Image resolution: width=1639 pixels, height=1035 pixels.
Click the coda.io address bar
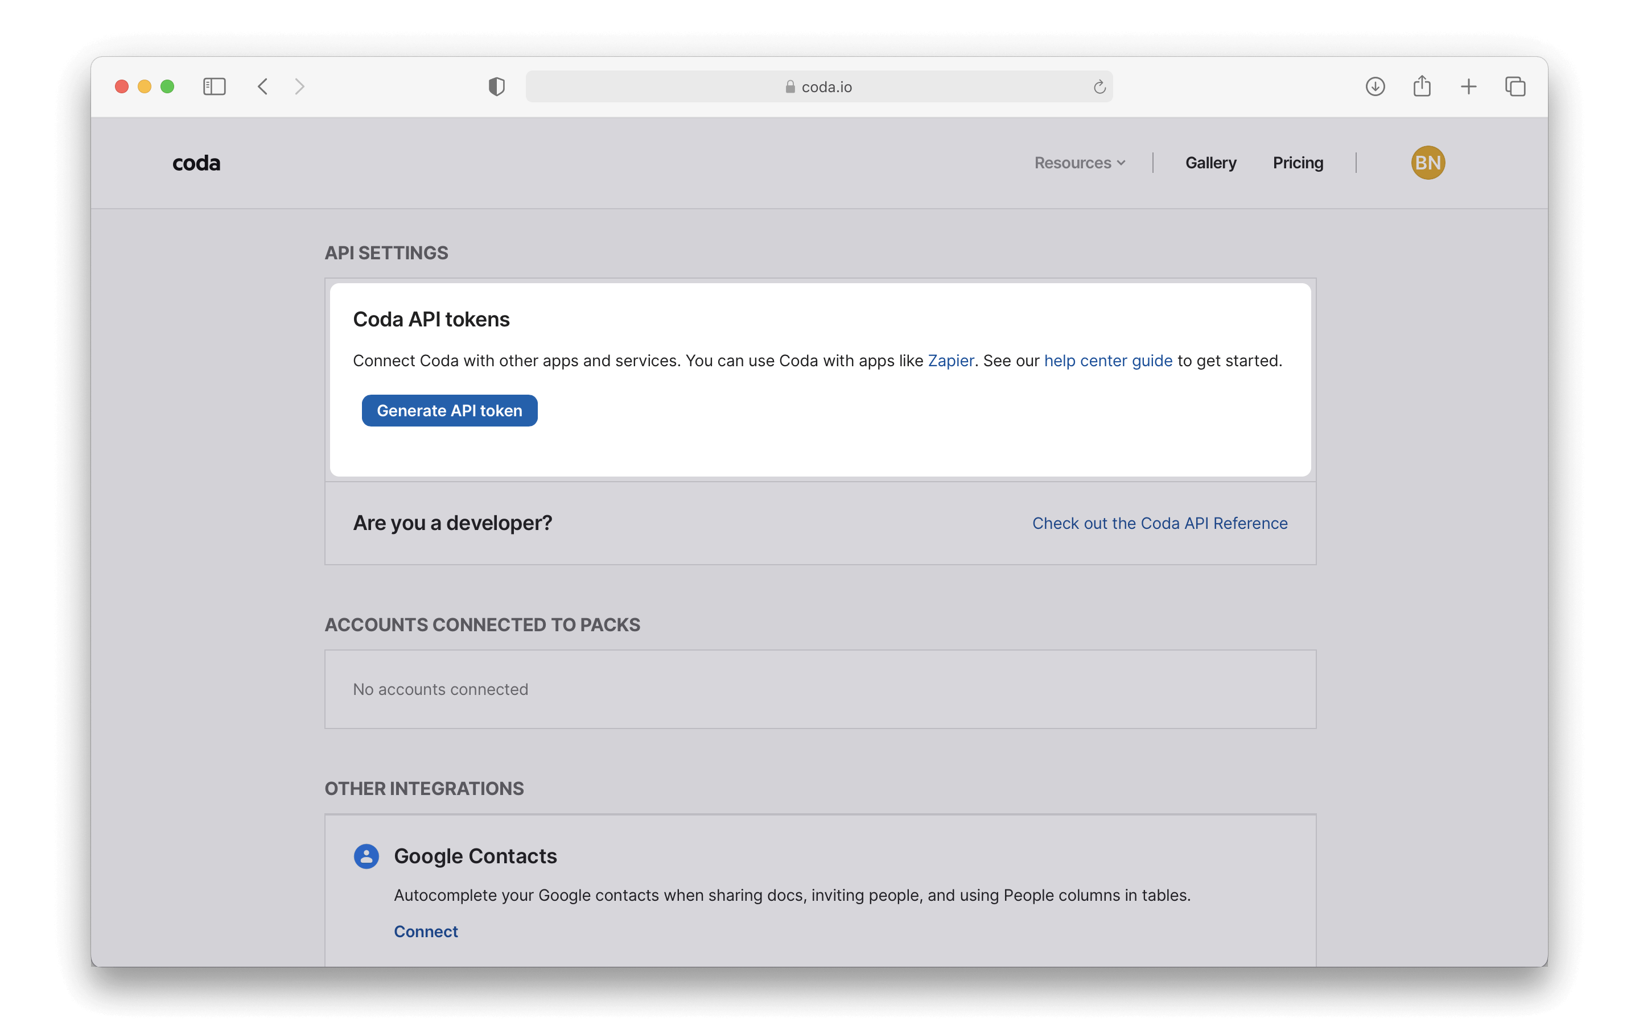tap(819, 86)
